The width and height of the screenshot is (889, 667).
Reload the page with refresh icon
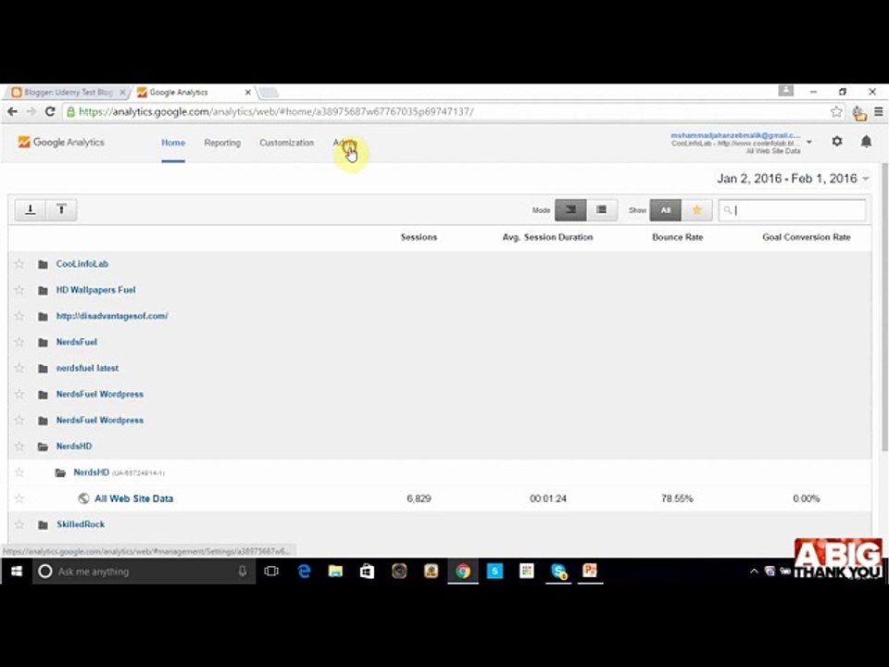pos(50,112)
